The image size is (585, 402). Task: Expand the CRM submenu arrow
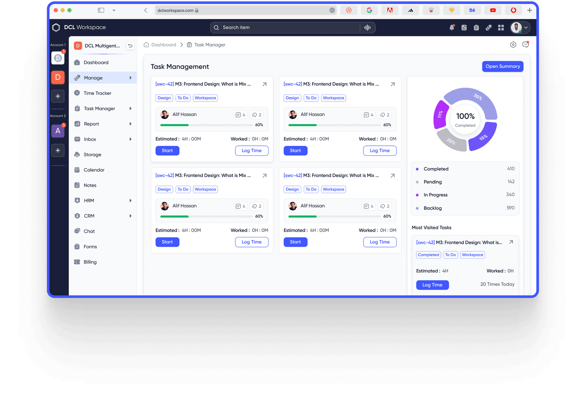point(130,216)
